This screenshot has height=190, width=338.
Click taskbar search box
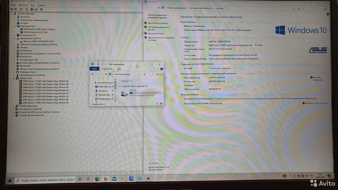coord(45,180)
